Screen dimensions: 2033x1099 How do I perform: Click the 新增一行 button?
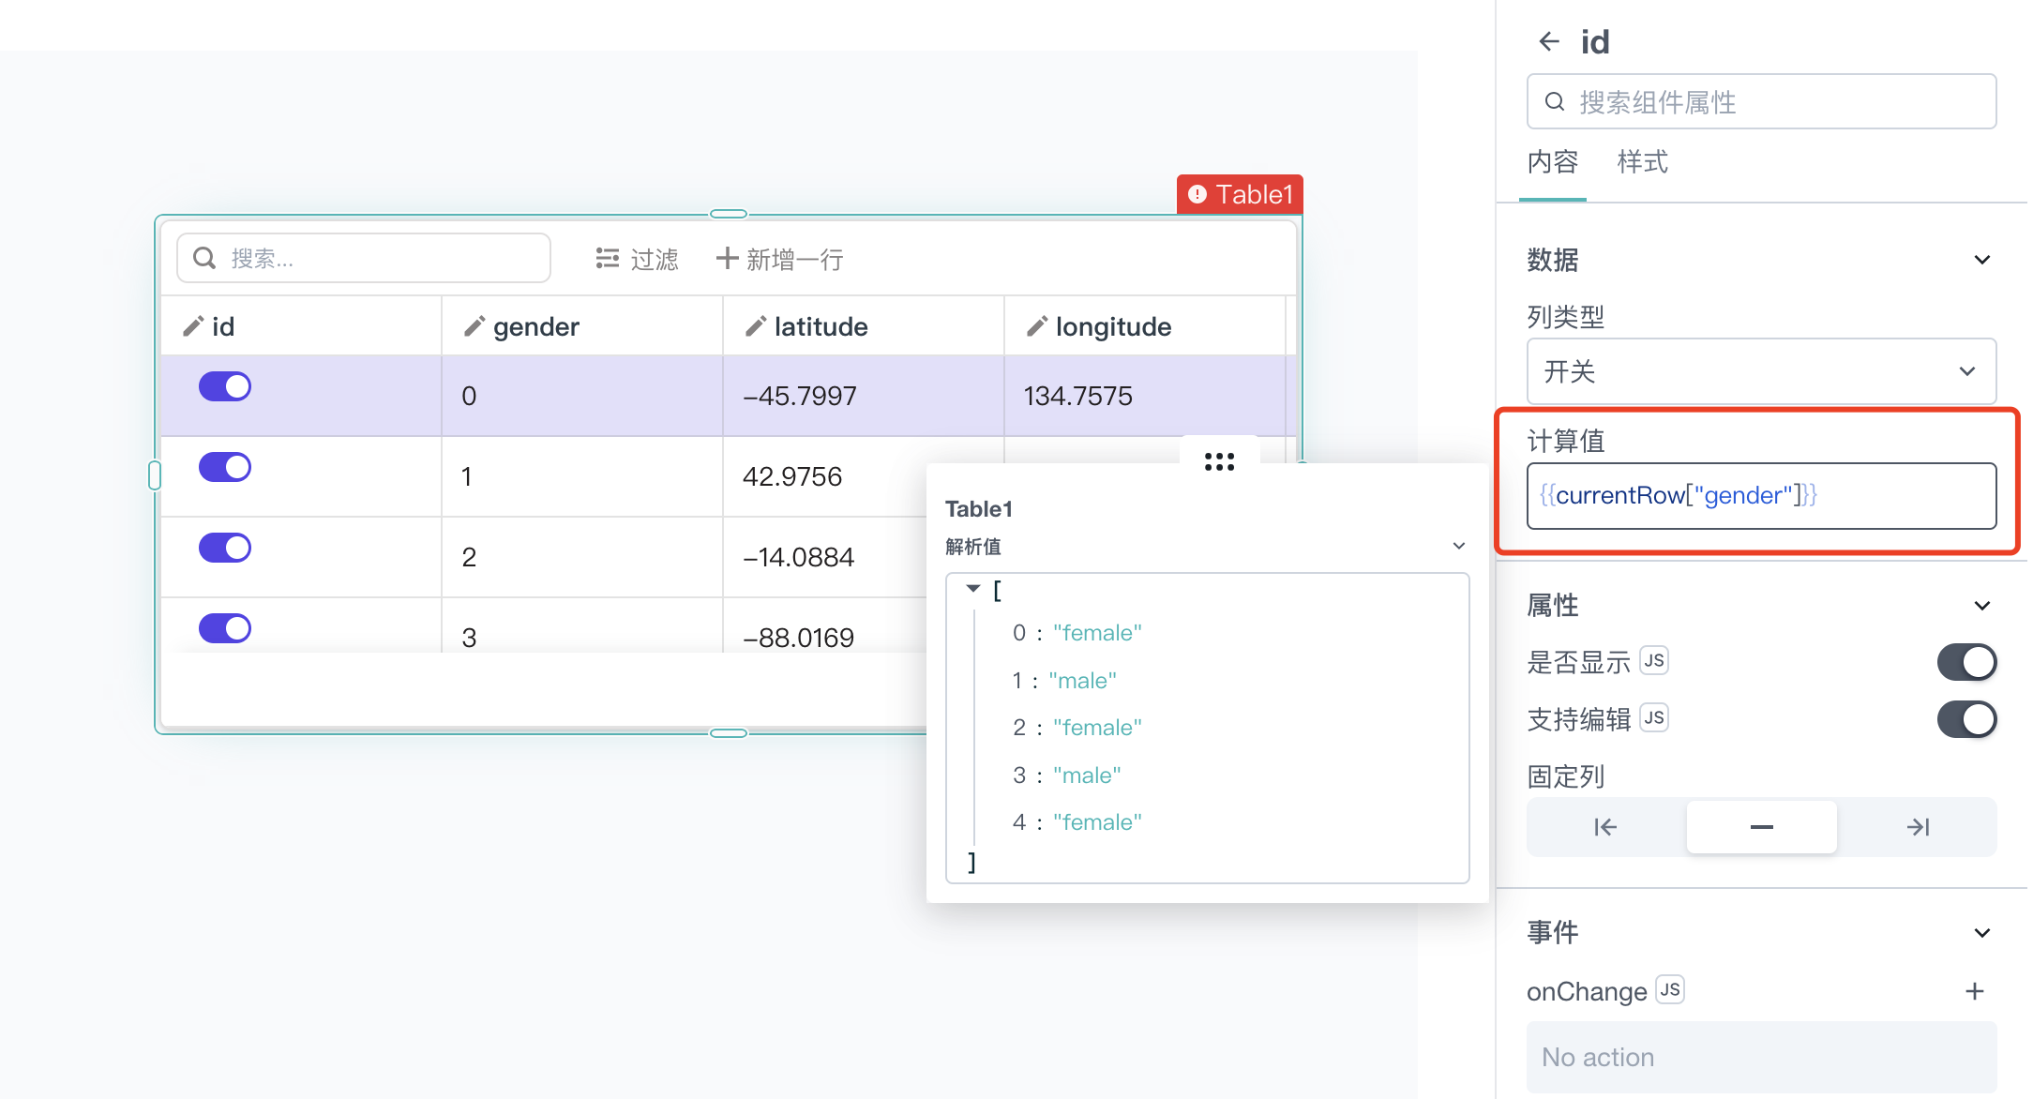pos(779,259)
